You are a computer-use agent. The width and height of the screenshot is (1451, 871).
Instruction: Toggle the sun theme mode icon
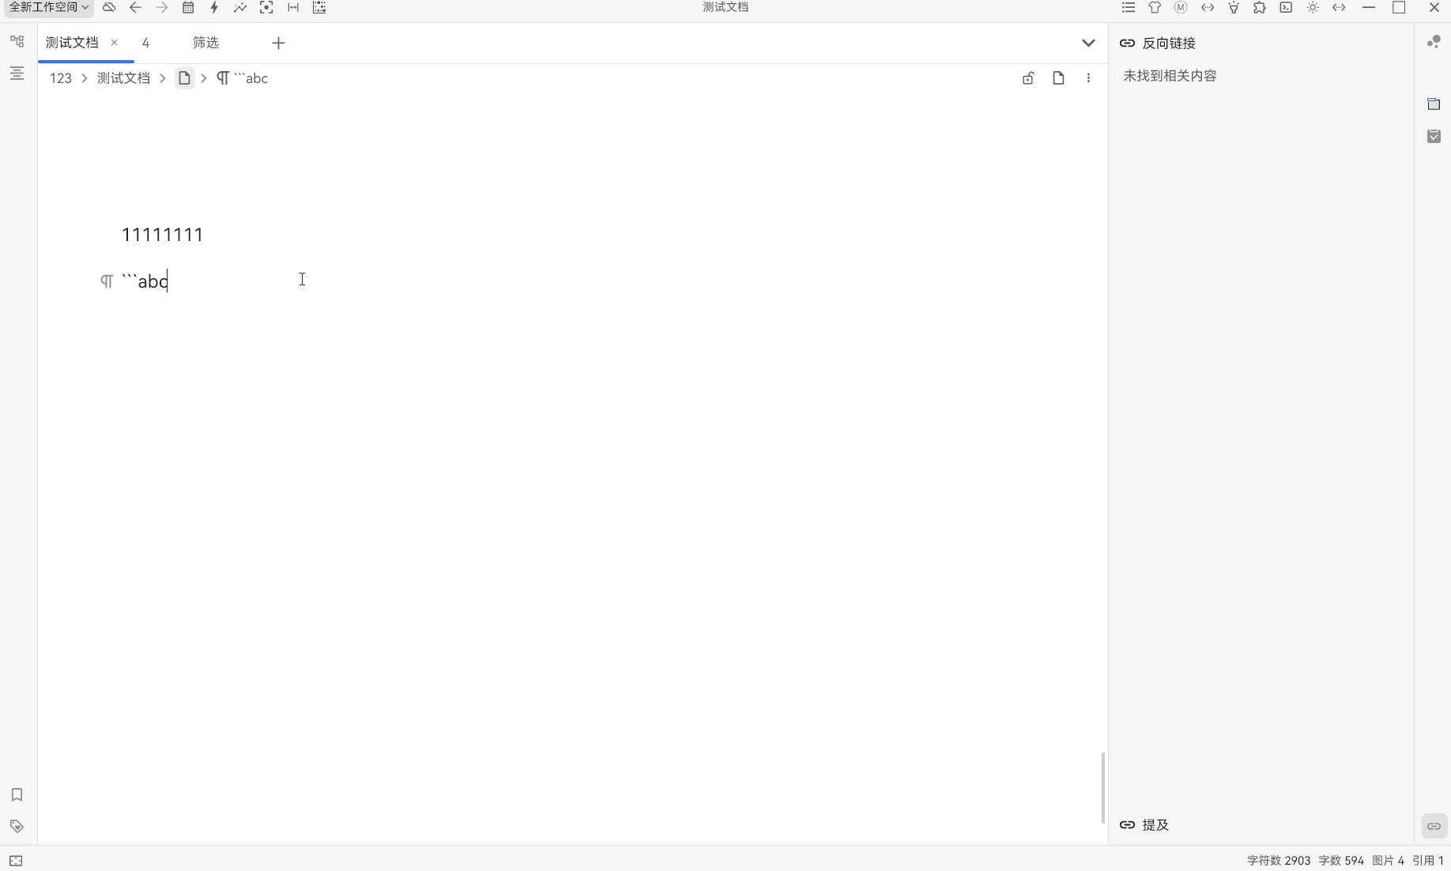coord(1313,8)
